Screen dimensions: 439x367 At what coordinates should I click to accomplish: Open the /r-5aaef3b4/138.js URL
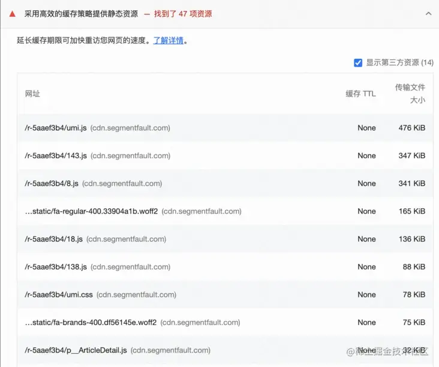(56, 267)
